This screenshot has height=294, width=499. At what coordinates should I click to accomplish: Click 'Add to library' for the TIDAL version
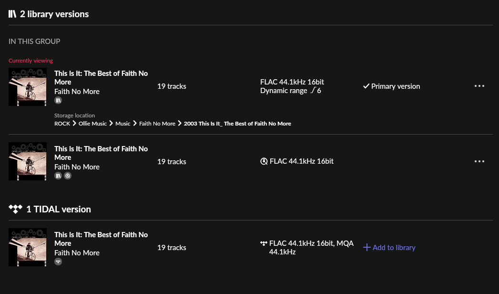pos(394,247)
